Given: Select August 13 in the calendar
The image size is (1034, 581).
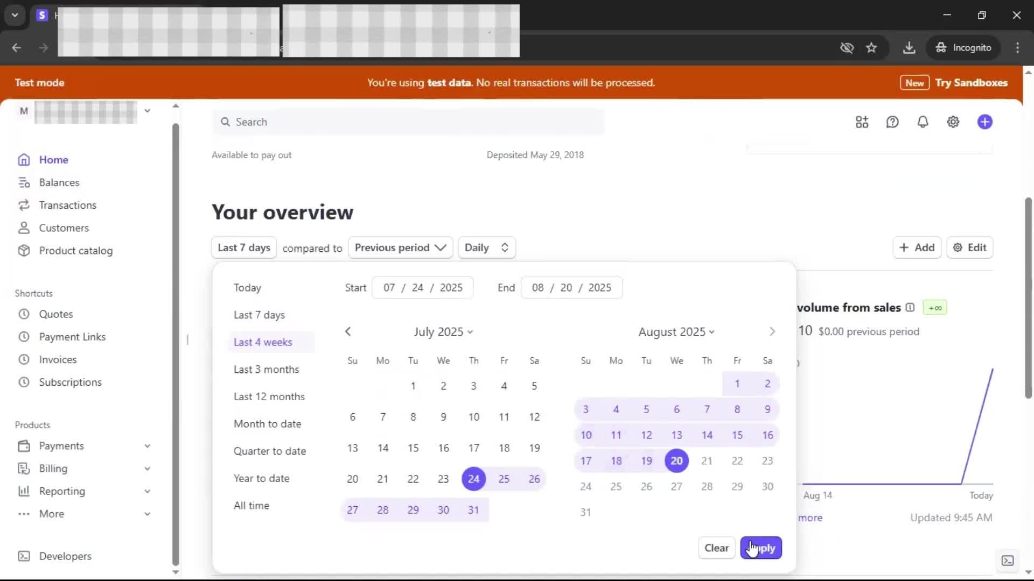Looking at the screenshot, I should 676,435.
